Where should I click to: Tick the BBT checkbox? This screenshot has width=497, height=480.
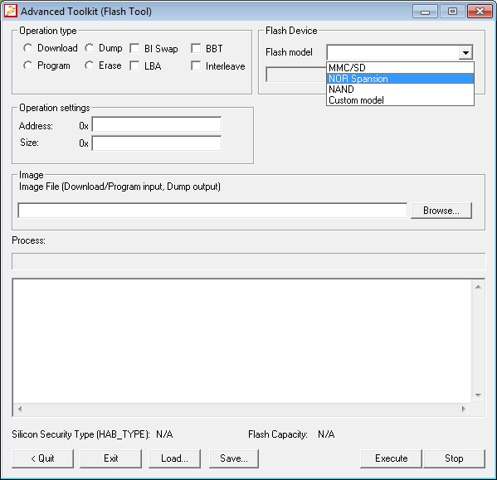click(196, 48)
